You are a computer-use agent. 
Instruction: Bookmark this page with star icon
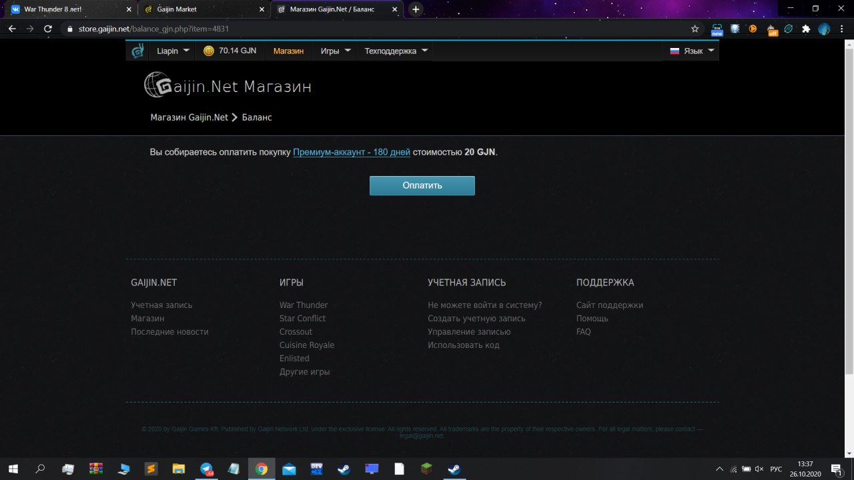695,29
